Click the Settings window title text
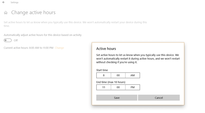205x113 pixels. point(14,2)
